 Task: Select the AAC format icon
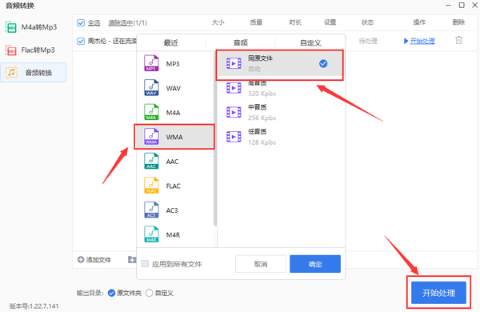click(x=151, y=161)
